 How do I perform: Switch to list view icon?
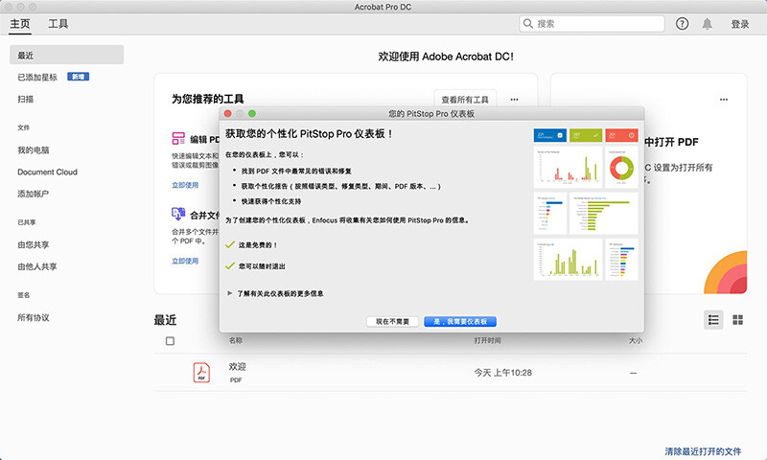point(713,320)
